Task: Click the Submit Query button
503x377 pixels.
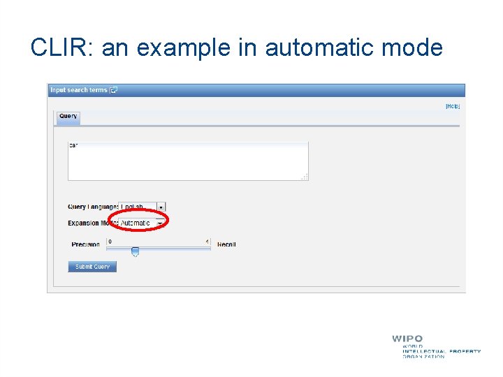Action: (92, 267)
